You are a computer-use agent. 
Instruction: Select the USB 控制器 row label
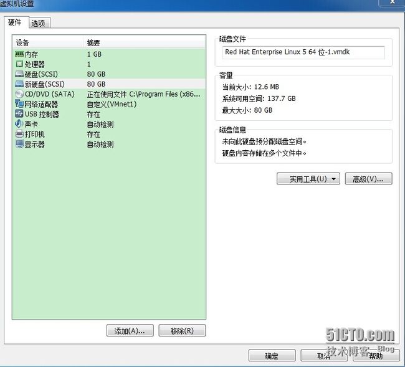click(42, 114)
